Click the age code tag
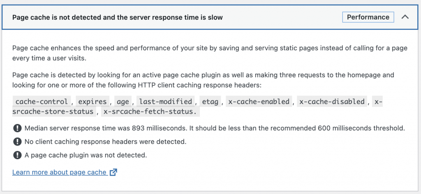The width and height of the screenshot is (421, 194). [123, 102]
